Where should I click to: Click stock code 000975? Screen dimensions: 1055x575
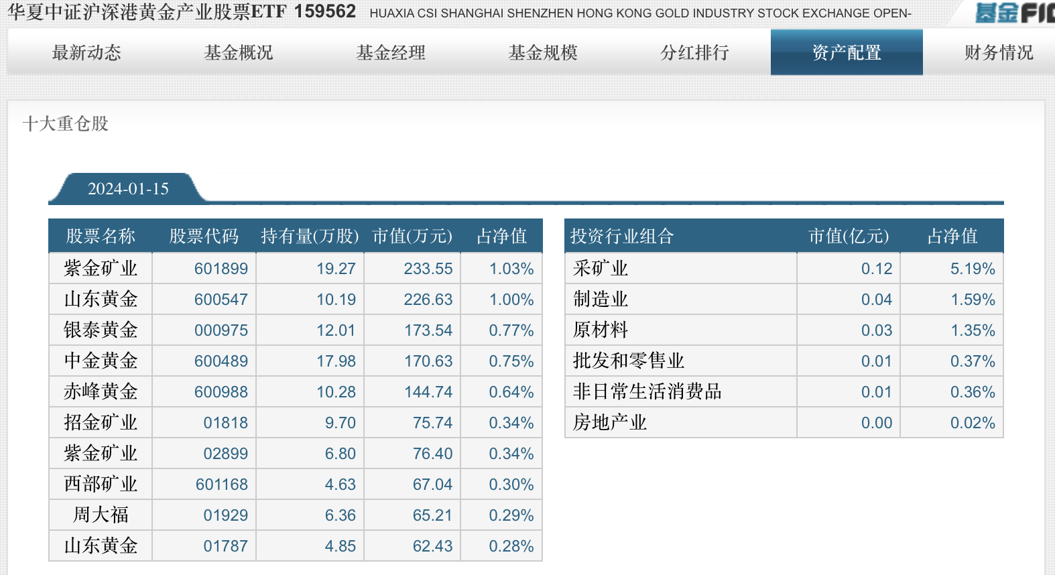tap(221, 330)
